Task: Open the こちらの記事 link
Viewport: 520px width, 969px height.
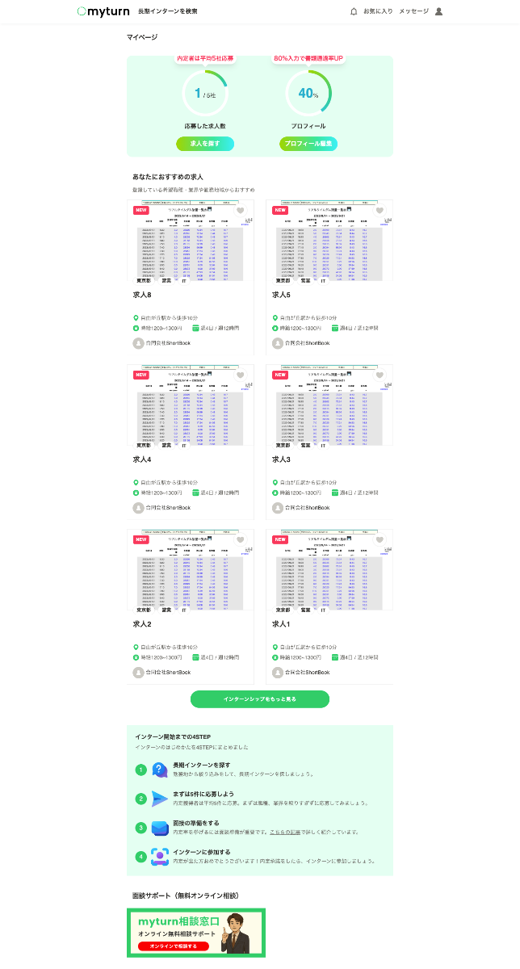Action: (x=286, y=830)
